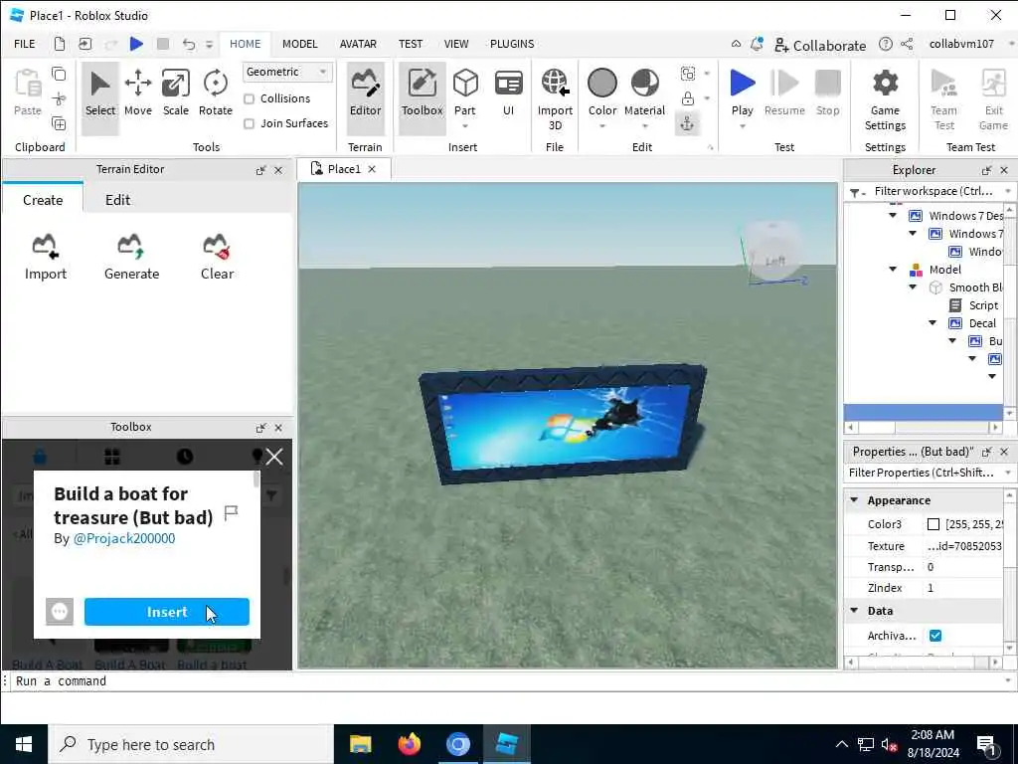Collapse the Data properties section

click(854, 611)
